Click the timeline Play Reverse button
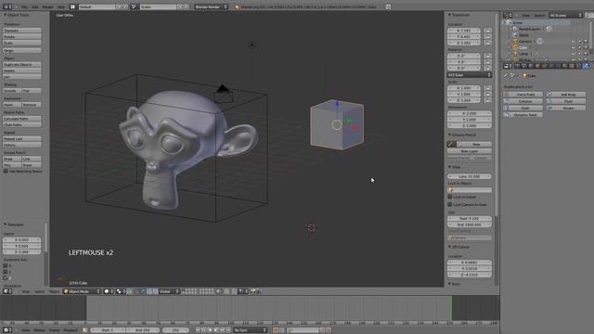The image size is (594, 334). [x=210, y=330]
